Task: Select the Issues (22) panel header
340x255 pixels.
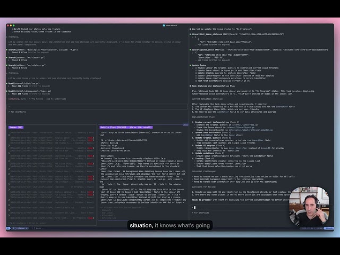Action: coord(16,127)
